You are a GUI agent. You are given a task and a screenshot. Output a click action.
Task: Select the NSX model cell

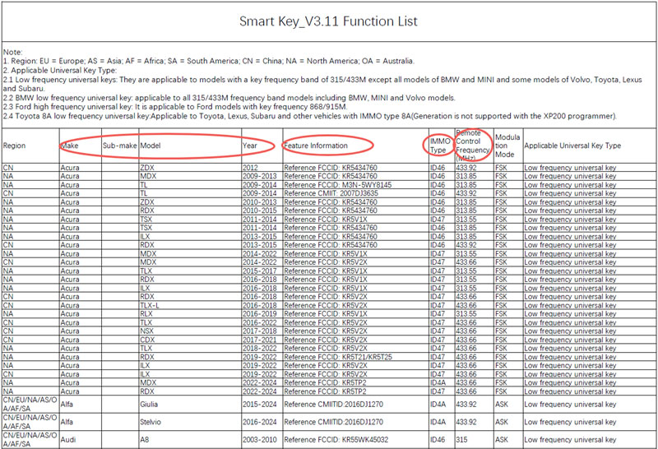point(148,331)
